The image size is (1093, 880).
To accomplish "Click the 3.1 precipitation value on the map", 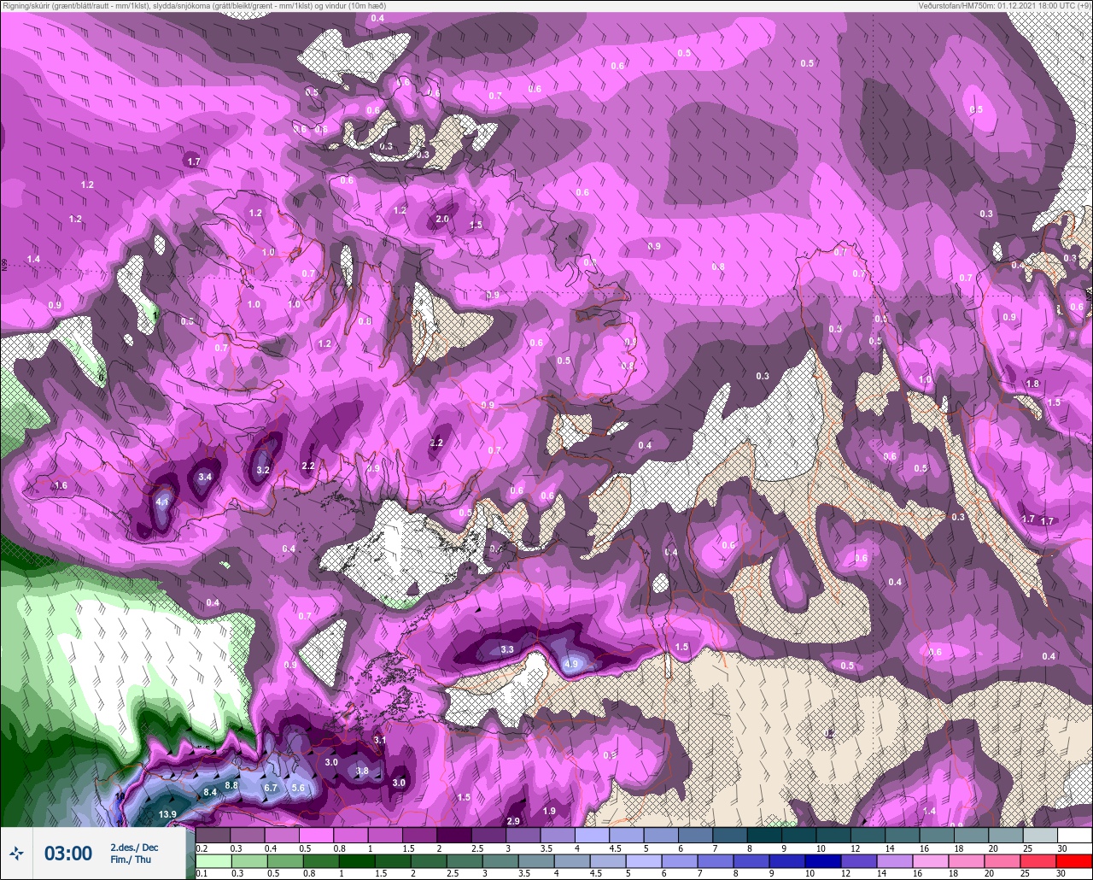I will click(x=380, y=740).
